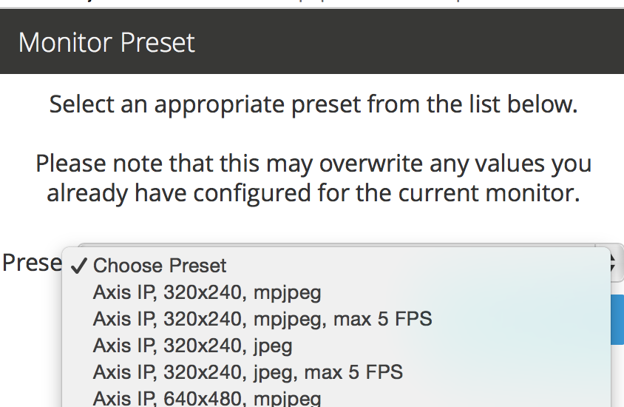Choose 'Axis IP, 320x240, jpeg, max 5 FPS'
This screenshot has width=624, height=407.
336,372
